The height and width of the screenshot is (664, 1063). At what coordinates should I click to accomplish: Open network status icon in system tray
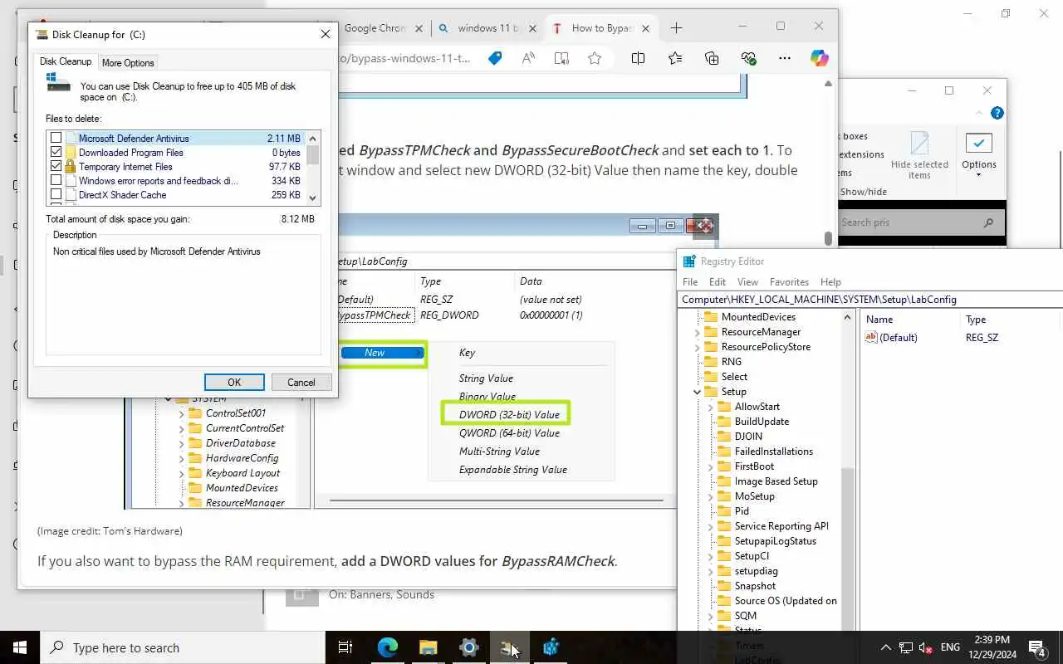[x=906, y=647]
